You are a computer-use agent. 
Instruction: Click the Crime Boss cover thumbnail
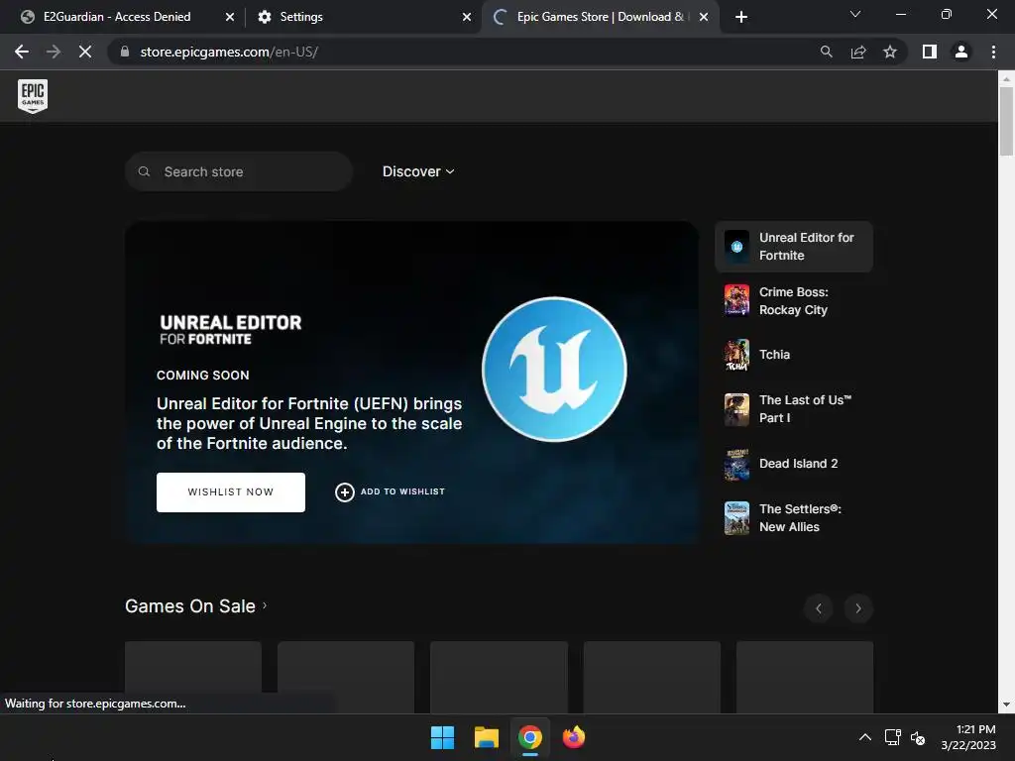pos(736,300)
